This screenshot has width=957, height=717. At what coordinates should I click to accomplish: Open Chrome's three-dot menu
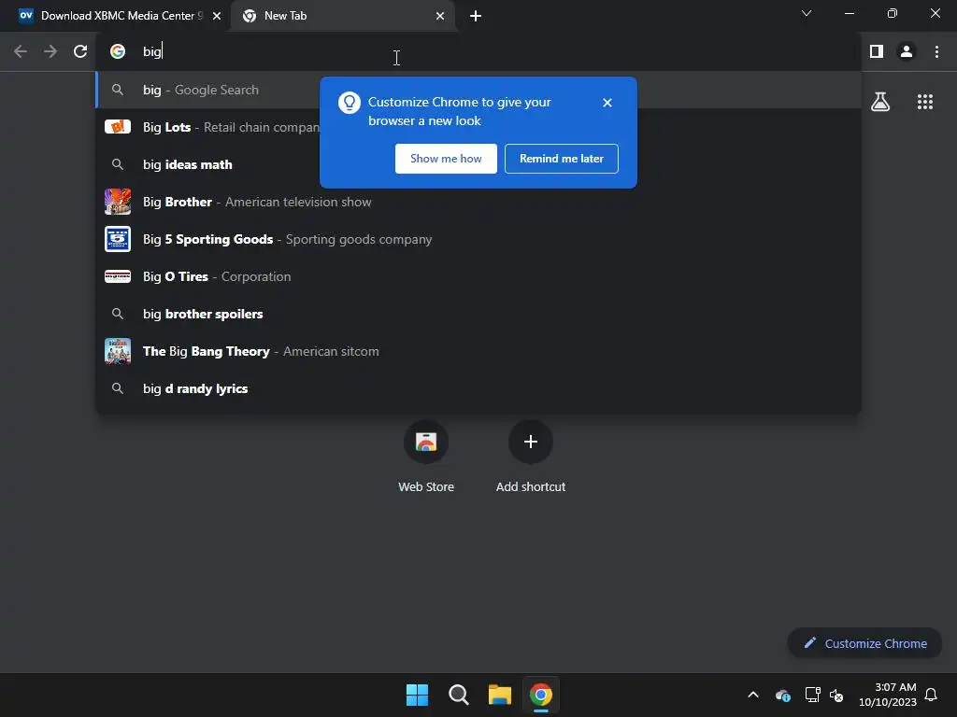point(936,51)
